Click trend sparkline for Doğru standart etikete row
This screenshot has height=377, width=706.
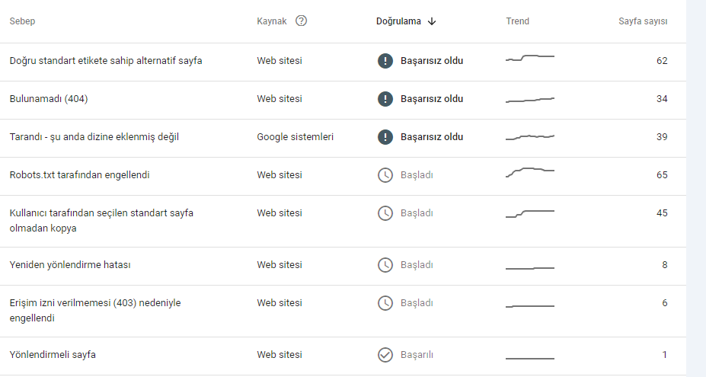coord(530,58)
